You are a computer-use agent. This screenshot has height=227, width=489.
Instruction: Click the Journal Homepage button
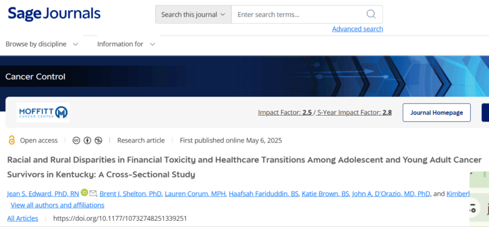(x=436, y=113)
